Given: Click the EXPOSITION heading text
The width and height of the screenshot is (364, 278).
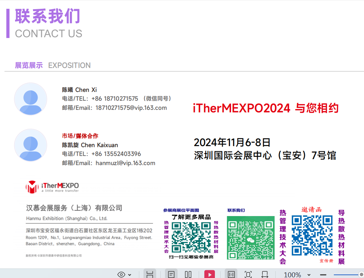Looking at the screenshot, I should tap(69, 65).
